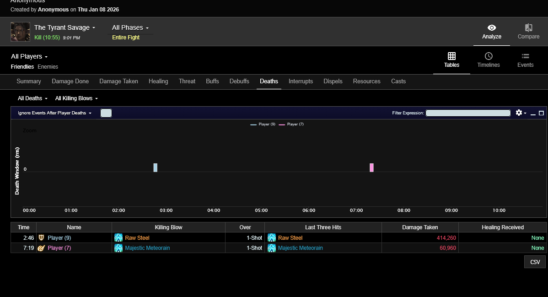Select the Analyze eye icon
Viewport: 548px width, 297px height.
[x=491, y=27]
